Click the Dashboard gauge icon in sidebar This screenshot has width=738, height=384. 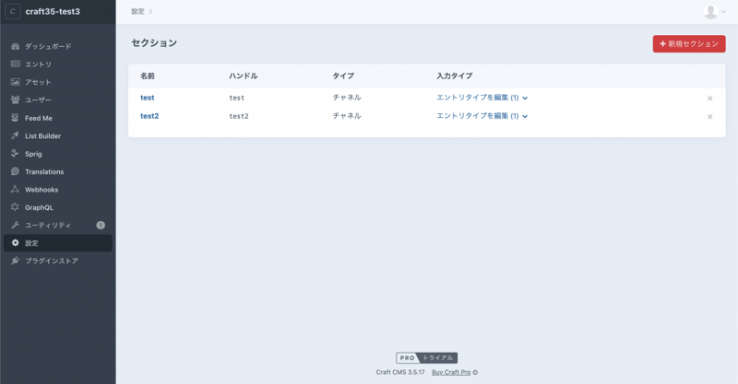point(16,46)
